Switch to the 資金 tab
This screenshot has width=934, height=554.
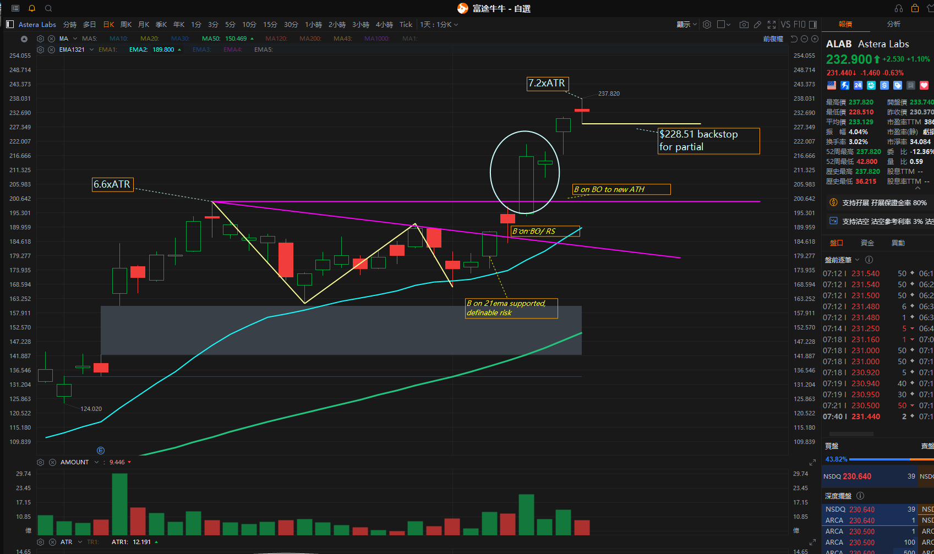coord(867,243)
